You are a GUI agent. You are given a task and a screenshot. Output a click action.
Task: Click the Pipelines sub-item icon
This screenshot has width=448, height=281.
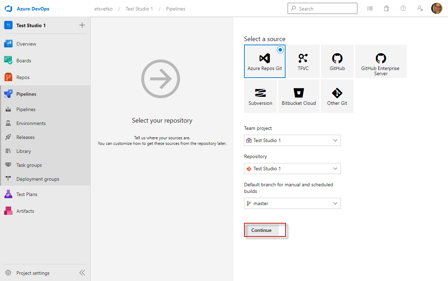pos(8,109)
